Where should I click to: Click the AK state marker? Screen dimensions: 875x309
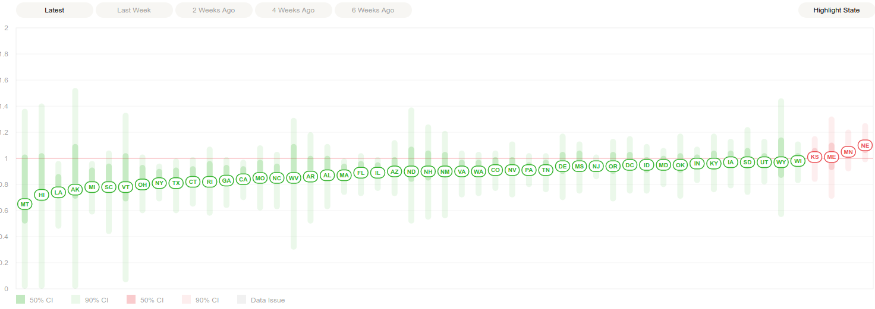pyautogui.click(x=75, y=190)
